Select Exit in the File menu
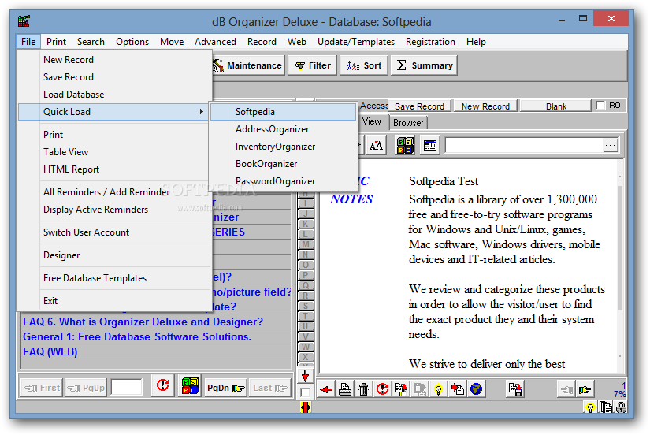This screenshot has width=650, height=435. pyautogui.click(x=115, y=301)
